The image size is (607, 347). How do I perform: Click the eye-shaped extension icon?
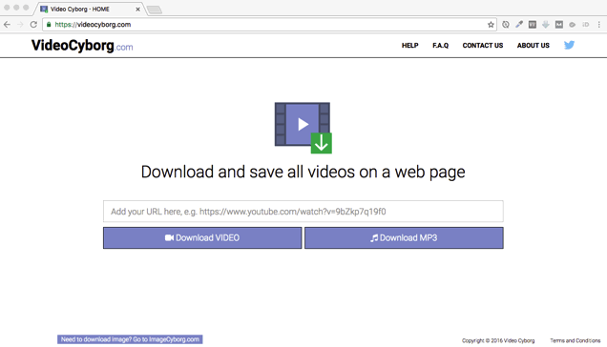572,25
